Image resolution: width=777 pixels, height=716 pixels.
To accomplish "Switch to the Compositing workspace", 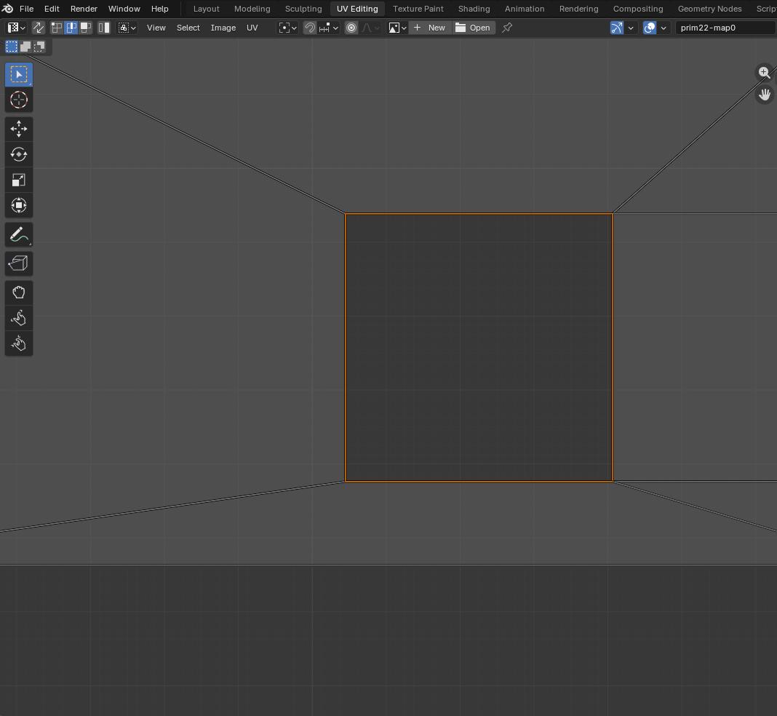I will pos(638,9).
